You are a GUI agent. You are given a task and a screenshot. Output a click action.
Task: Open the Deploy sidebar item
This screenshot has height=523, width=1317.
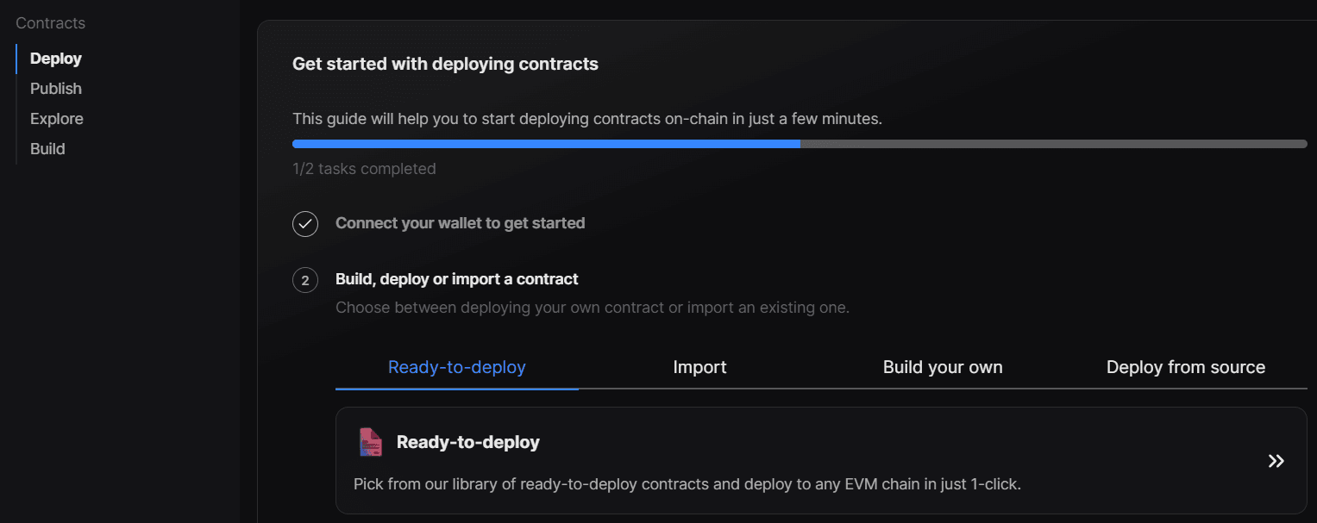click(56, 59)
